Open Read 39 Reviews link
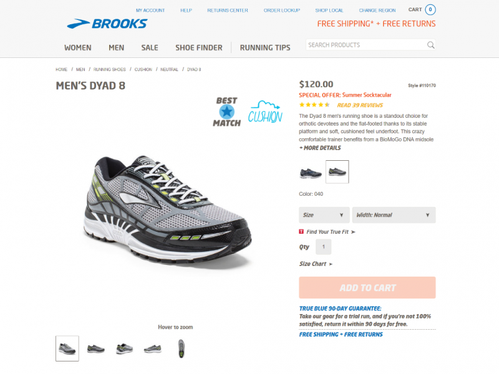Screen dimensions: 499x374 coord(360,105)
